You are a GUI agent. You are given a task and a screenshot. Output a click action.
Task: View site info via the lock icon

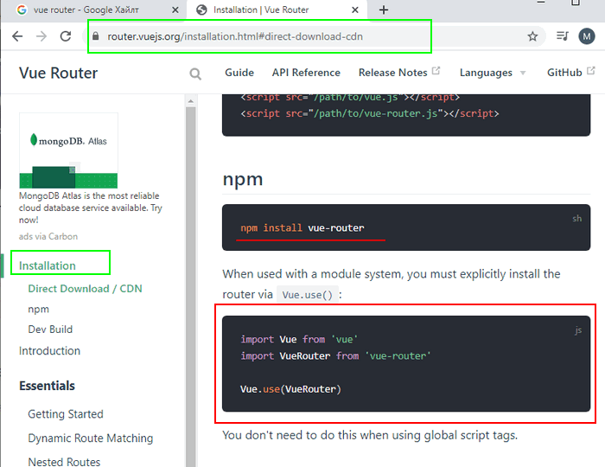[96, 36]
